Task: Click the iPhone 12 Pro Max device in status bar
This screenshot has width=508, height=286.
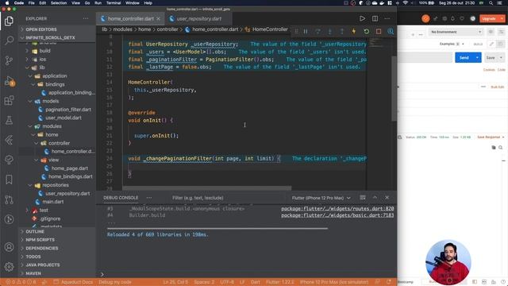Action: tap(334, 282)
